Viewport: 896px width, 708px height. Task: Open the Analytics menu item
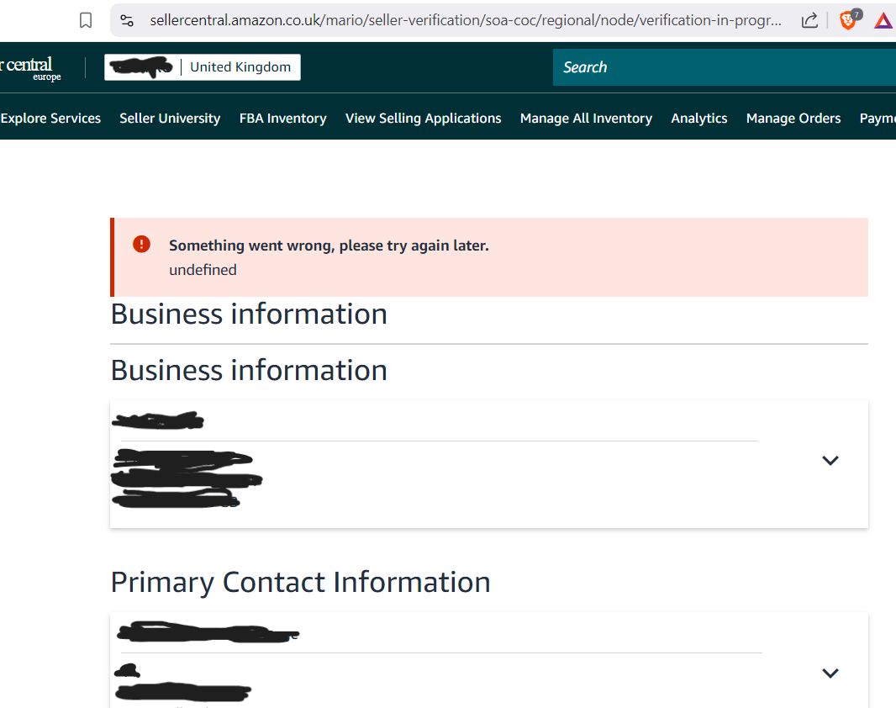pos(698,119)
